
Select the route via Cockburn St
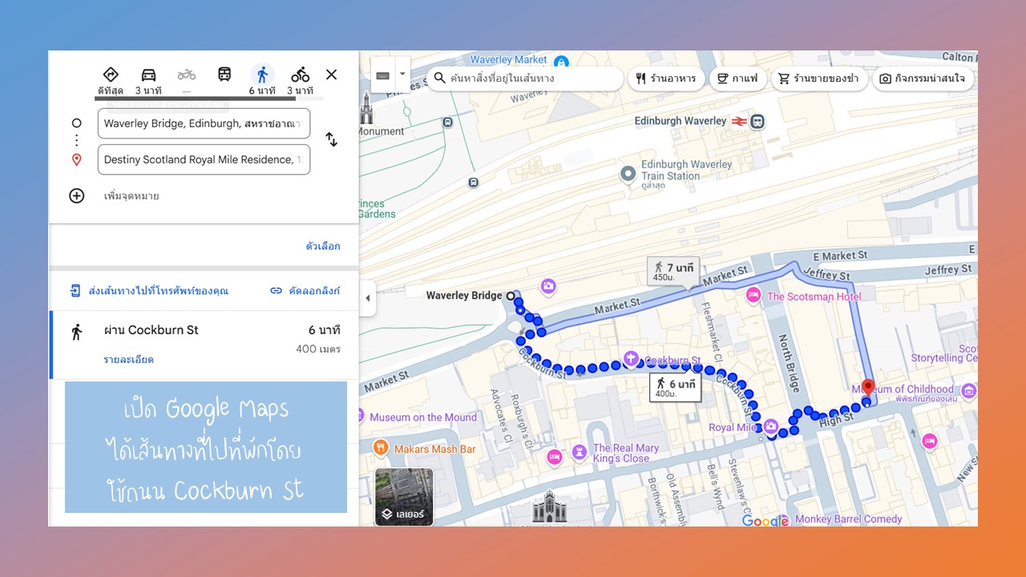tap(204, 345)
